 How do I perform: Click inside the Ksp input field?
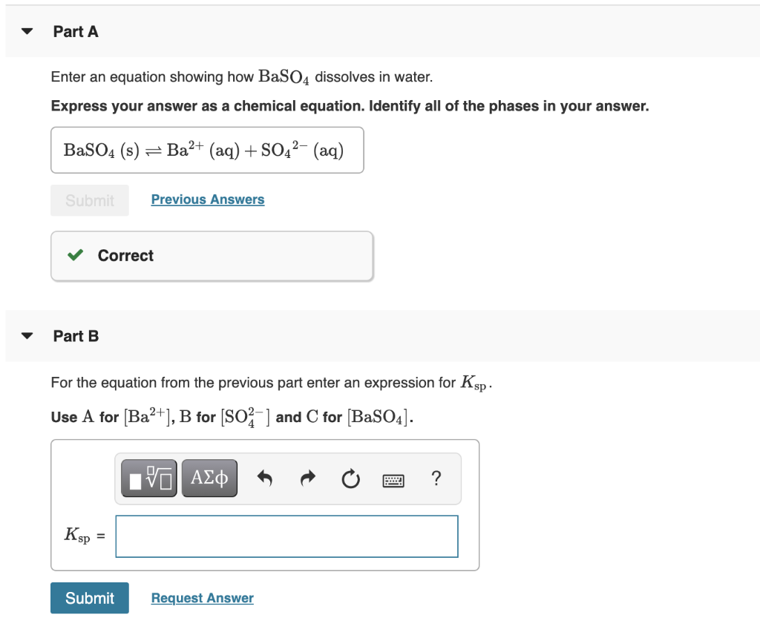click(286, 536)
